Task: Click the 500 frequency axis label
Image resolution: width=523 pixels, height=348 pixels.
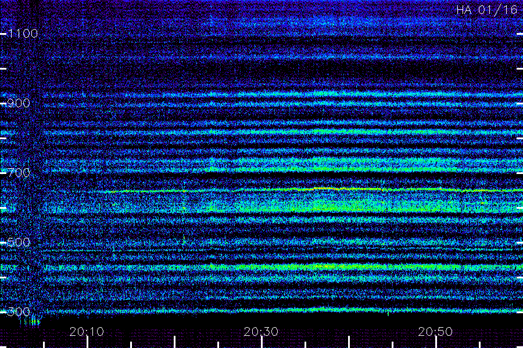Action: [19, 242]
